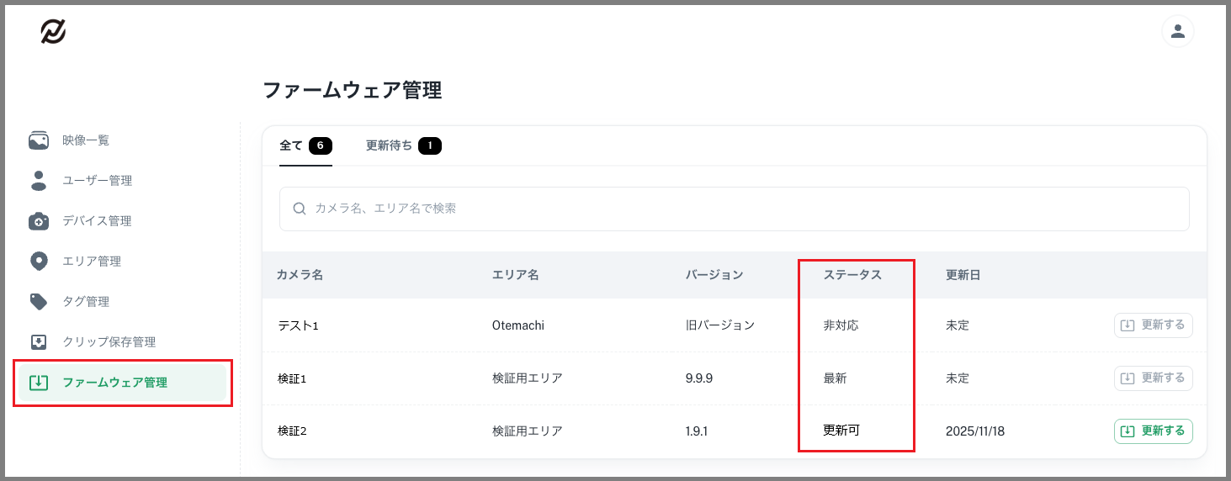The width and height of the screenshot is (1231, 481).
Task: Click the タグ管理 tag icon
Action: 39,302
